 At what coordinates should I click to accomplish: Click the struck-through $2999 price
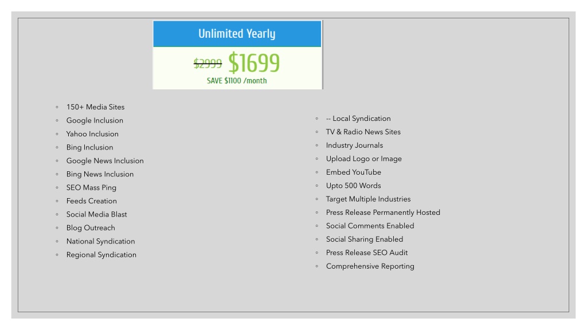pos(208,64)
